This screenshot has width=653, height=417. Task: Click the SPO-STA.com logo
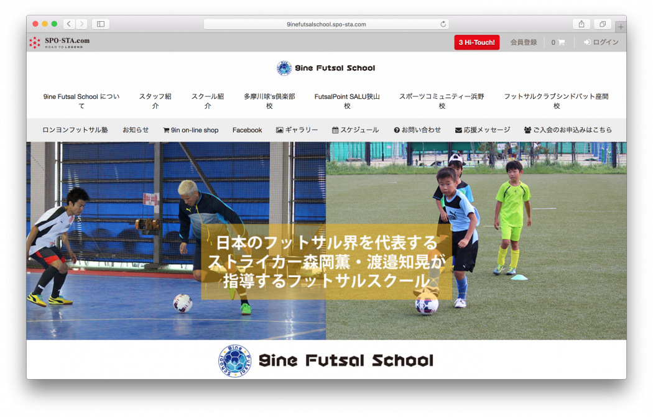coord(60,42)
